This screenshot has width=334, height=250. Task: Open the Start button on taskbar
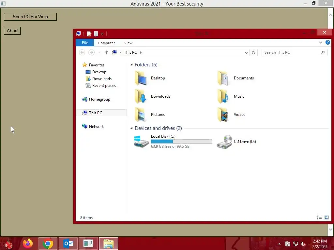pyautogui.click(x=8, y=244)
